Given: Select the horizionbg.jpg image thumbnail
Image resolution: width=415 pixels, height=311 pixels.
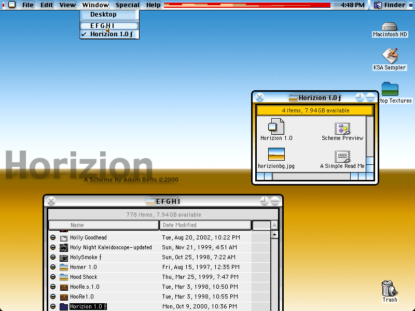Looking at the screenshot, I should [x=276, y=154].
